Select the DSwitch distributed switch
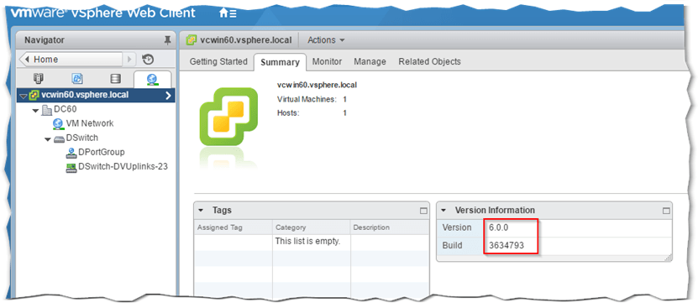This screenshot has width=698, height=308. tap(82, 138)
